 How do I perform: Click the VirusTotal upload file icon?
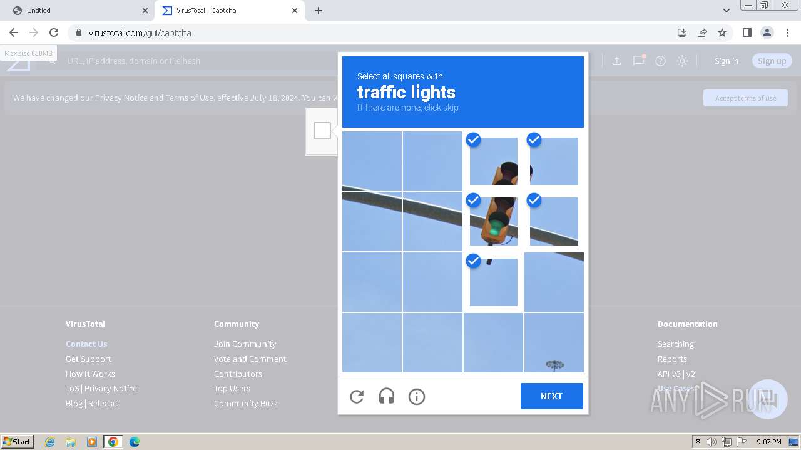point(616,61)
